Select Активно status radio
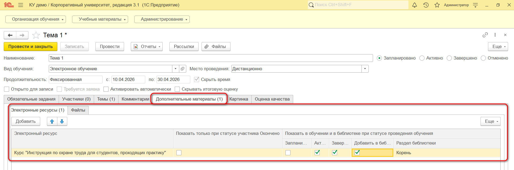 coord(422,58)
